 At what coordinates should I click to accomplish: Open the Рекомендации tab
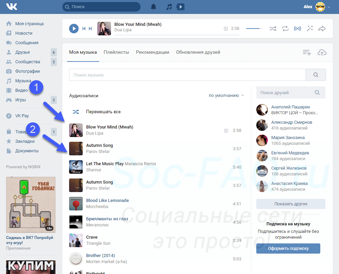click(152, 52)
